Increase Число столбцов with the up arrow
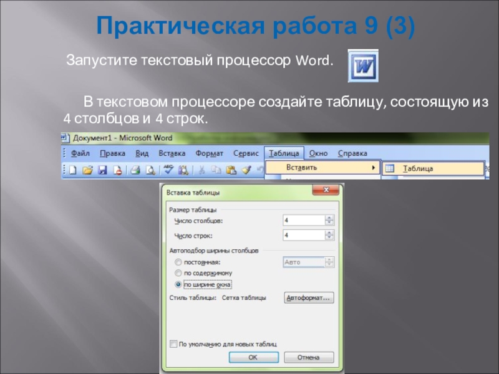The image size is (499, 374). point(329,218)
